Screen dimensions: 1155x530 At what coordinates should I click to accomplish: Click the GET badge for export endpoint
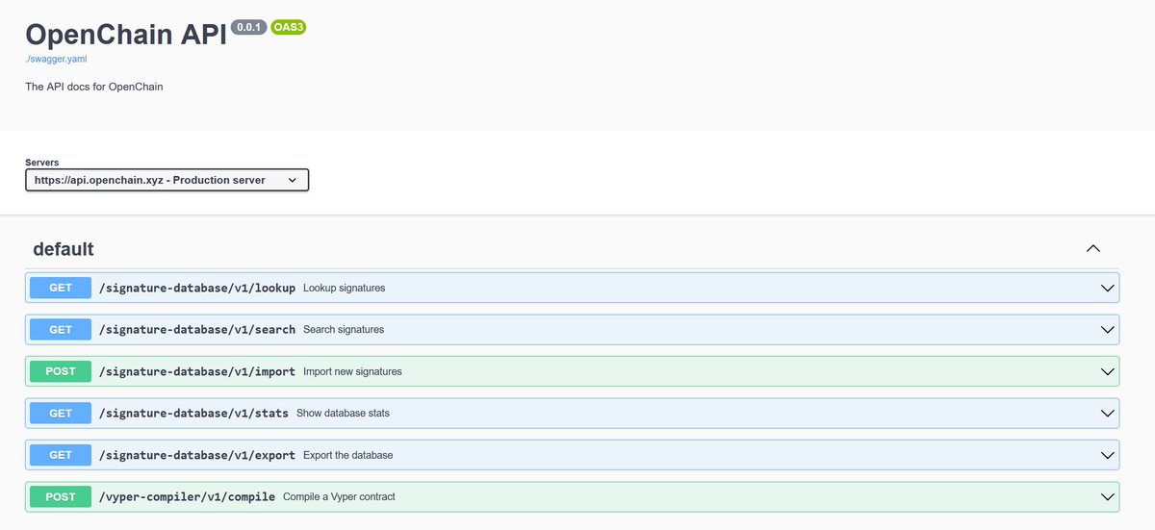point(61,455)
